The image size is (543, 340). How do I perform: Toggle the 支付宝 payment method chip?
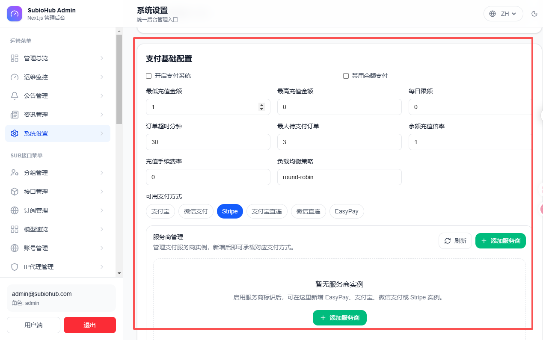click(x=160, y=211)
